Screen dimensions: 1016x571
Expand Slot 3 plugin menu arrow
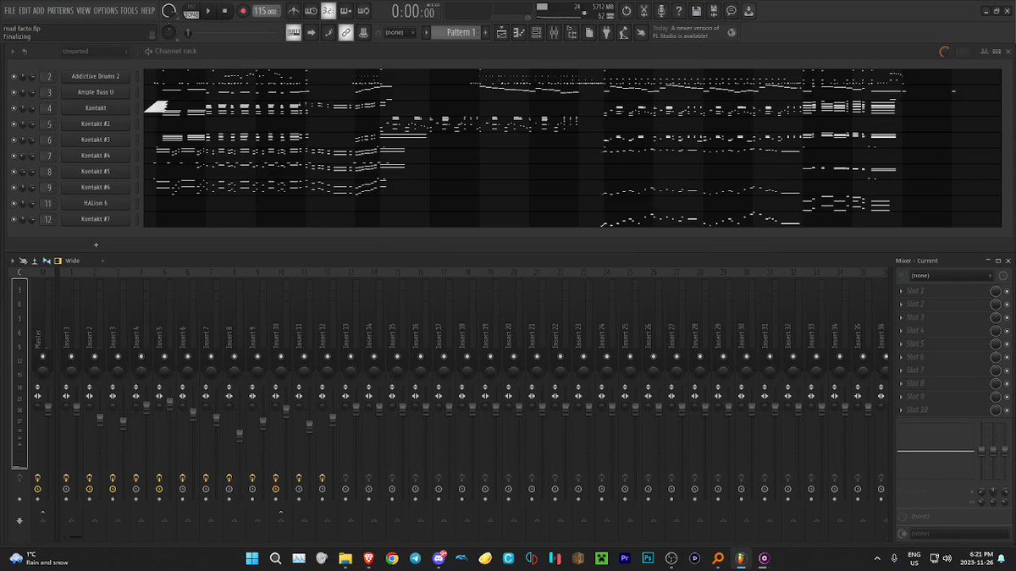pyautogui.click(x=902, y=317)
